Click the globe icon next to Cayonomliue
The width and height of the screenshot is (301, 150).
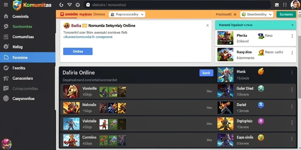6,98
